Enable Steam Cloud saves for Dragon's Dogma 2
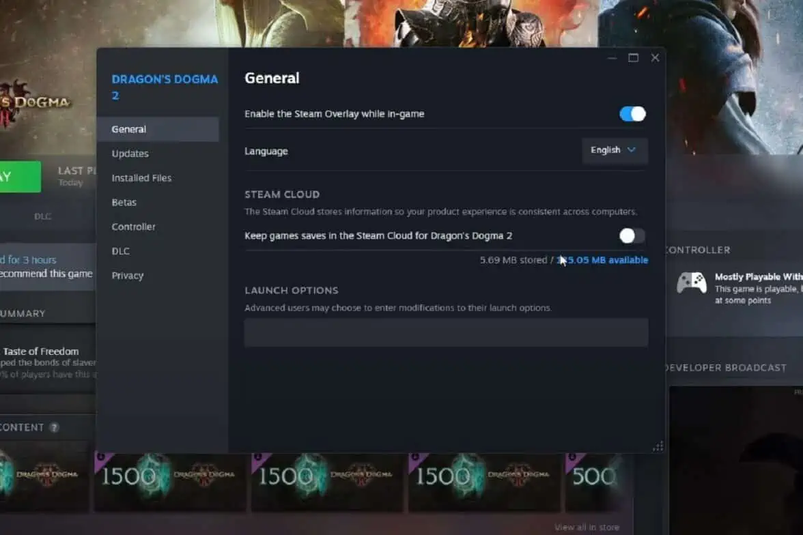 coord(632,236)
